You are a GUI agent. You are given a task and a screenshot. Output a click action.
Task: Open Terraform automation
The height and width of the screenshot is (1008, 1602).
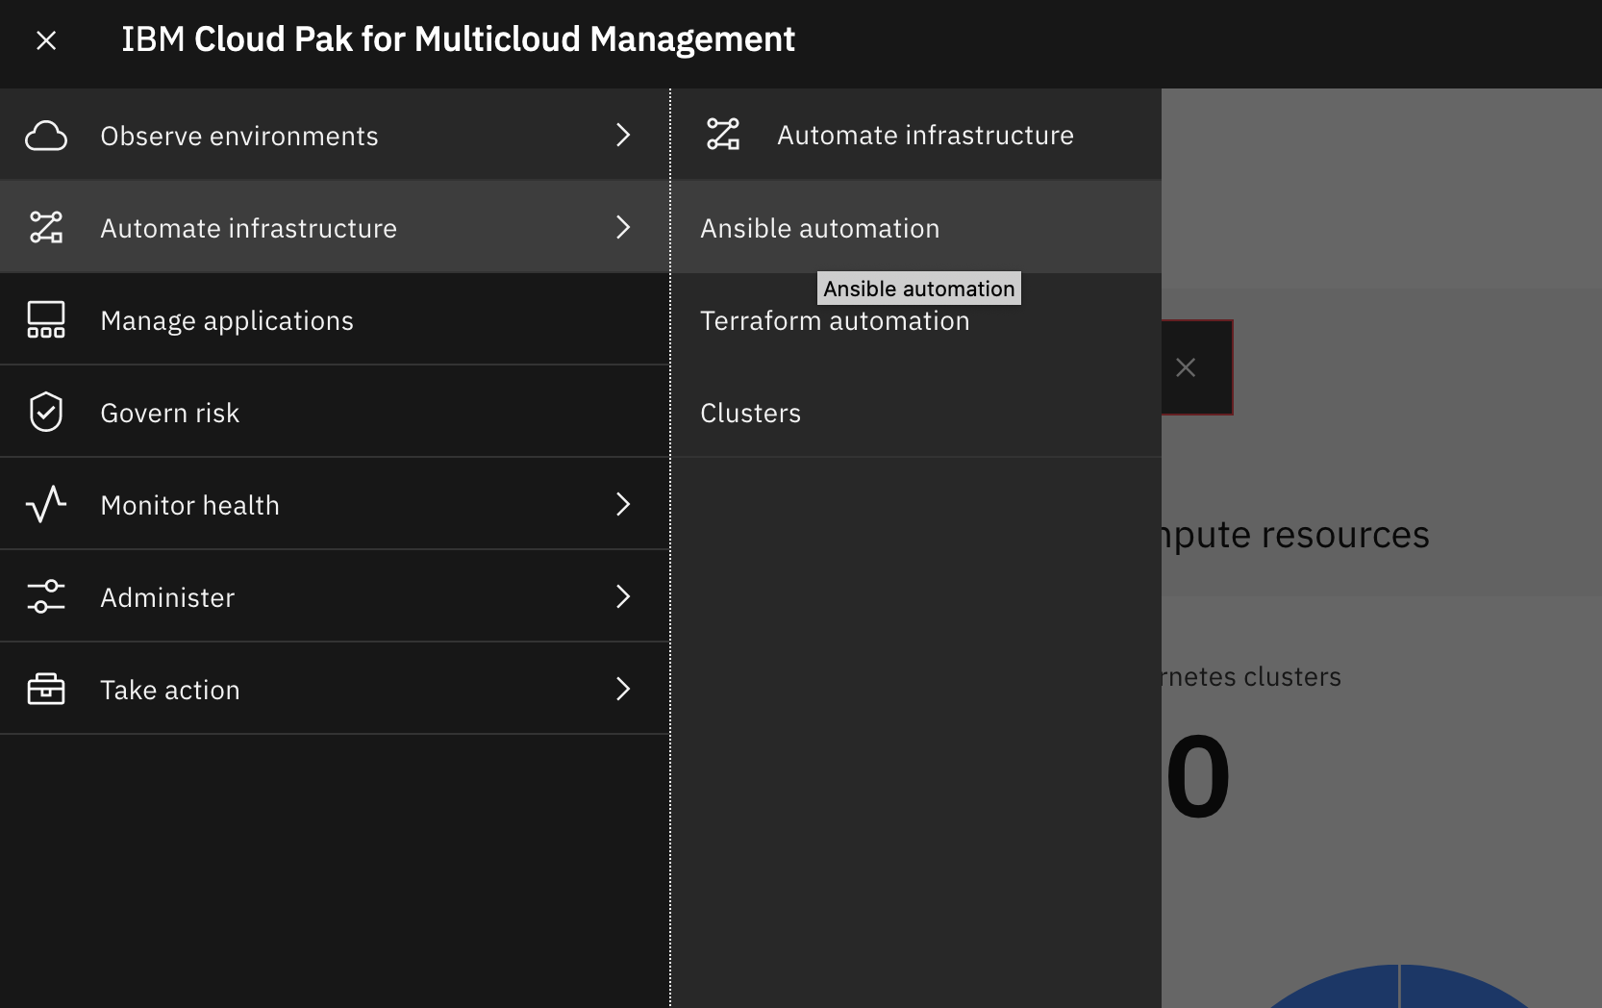[835, 320]
